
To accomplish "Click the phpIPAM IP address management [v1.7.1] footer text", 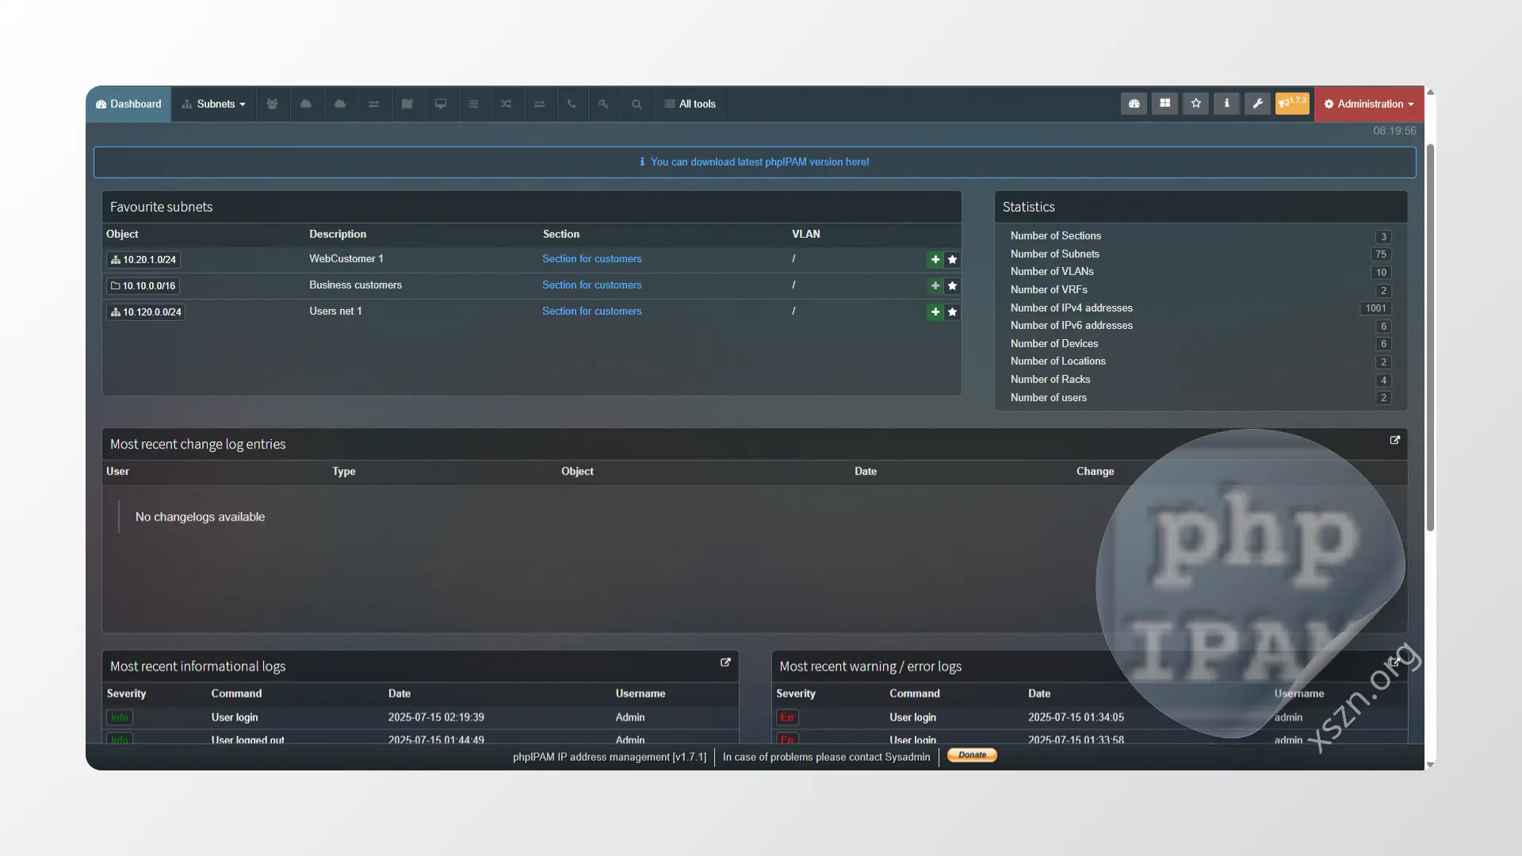I will coord(610,757).
